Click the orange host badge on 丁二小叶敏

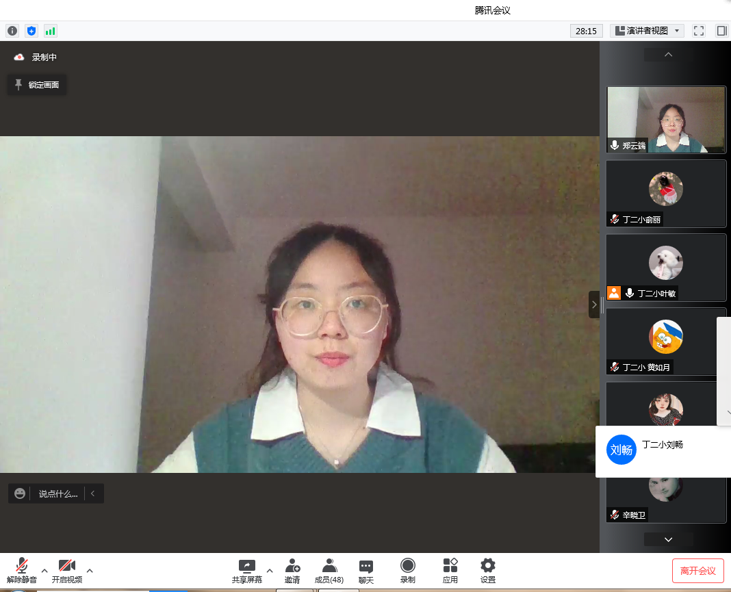pos(614,293)
